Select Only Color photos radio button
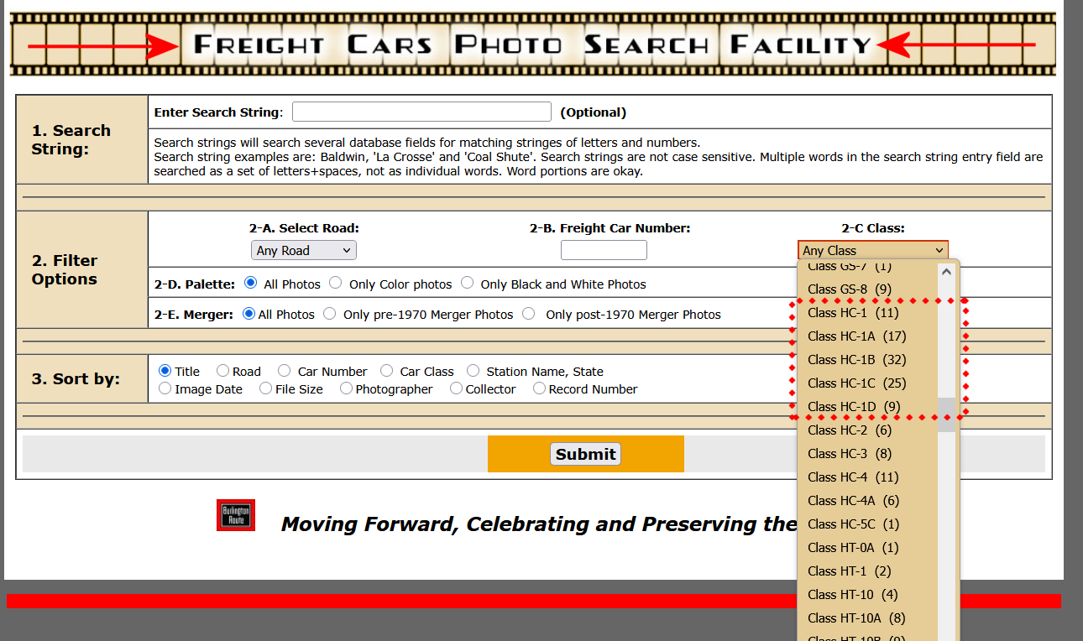 point(336,284)
